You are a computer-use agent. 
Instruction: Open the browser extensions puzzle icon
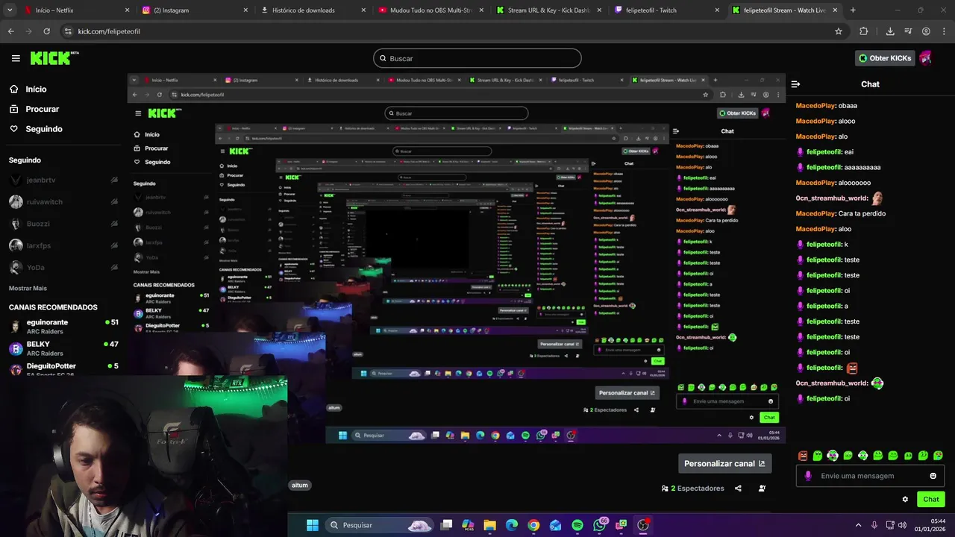point(864,31)
